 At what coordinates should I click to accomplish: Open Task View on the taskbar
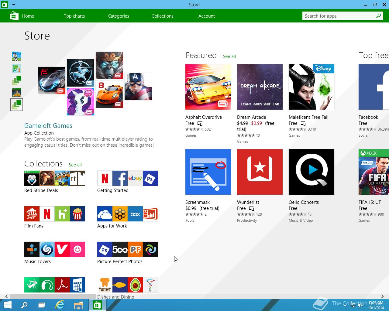pyautogui.click(x=42, y=305)
